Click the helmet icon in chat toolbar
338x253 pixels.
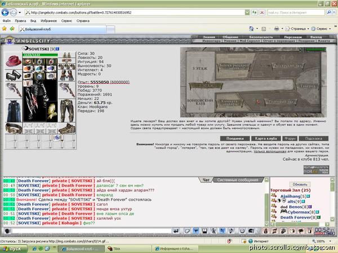coord(251,231)
